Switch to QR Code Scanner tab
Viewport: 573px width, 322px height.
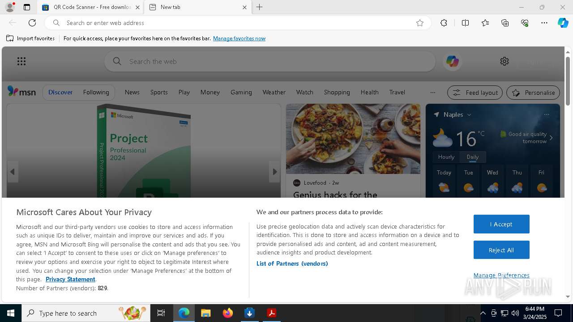[x=91, y=7]
